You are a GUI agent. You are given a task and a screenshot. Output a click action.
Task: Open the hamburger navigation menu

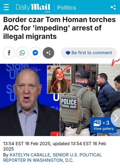click(x=6, y=7)
